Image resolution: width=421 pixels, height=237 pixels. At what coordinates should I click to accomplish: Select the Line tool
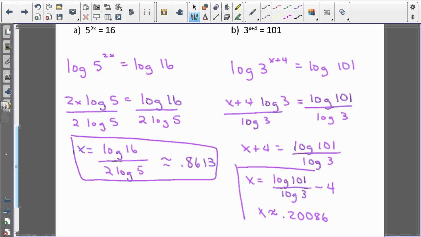[216, 17]
